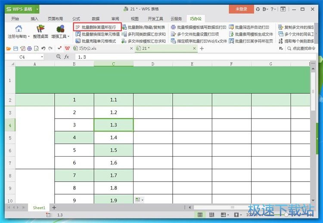Run 批量打印某字符所在页 command
The width and height of the screenshot is (323, 223).
tap(251, 41)
